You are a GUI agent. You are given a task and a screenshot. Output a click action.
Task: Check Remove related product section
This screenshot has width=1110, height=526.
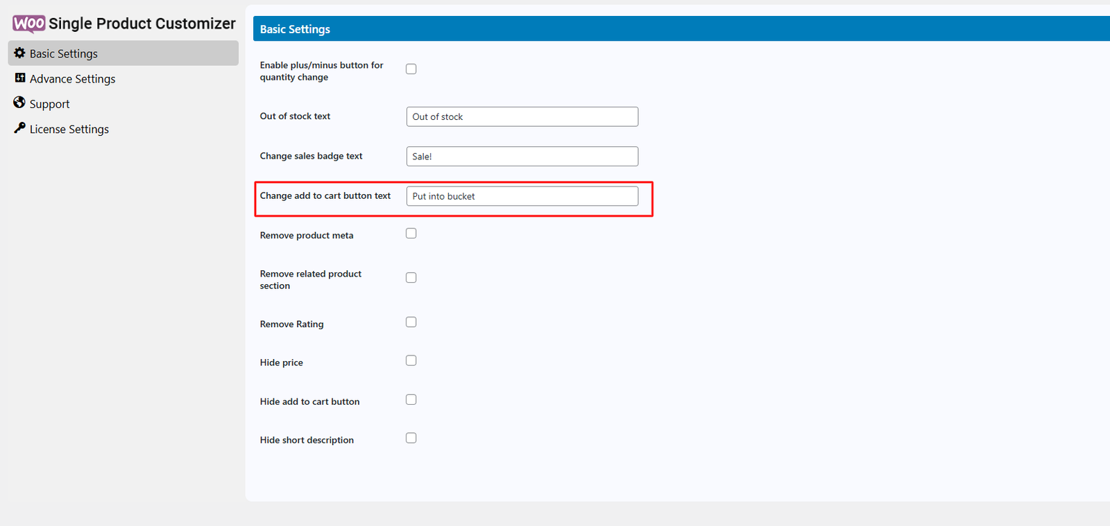[411, 278]
